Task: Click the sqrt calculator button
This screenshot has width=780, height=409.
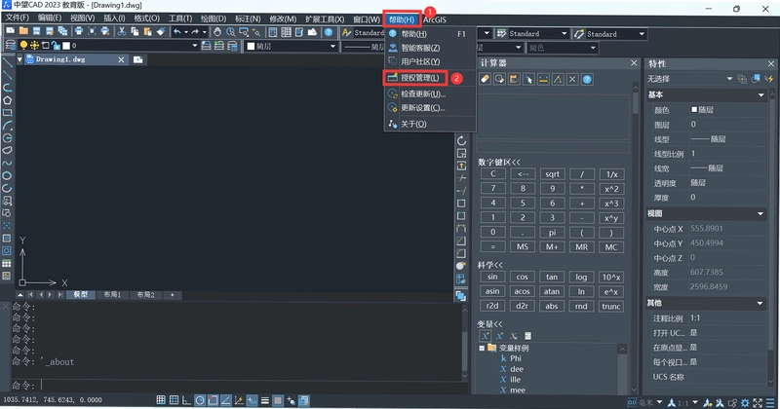Action: [x=552, y=174]
